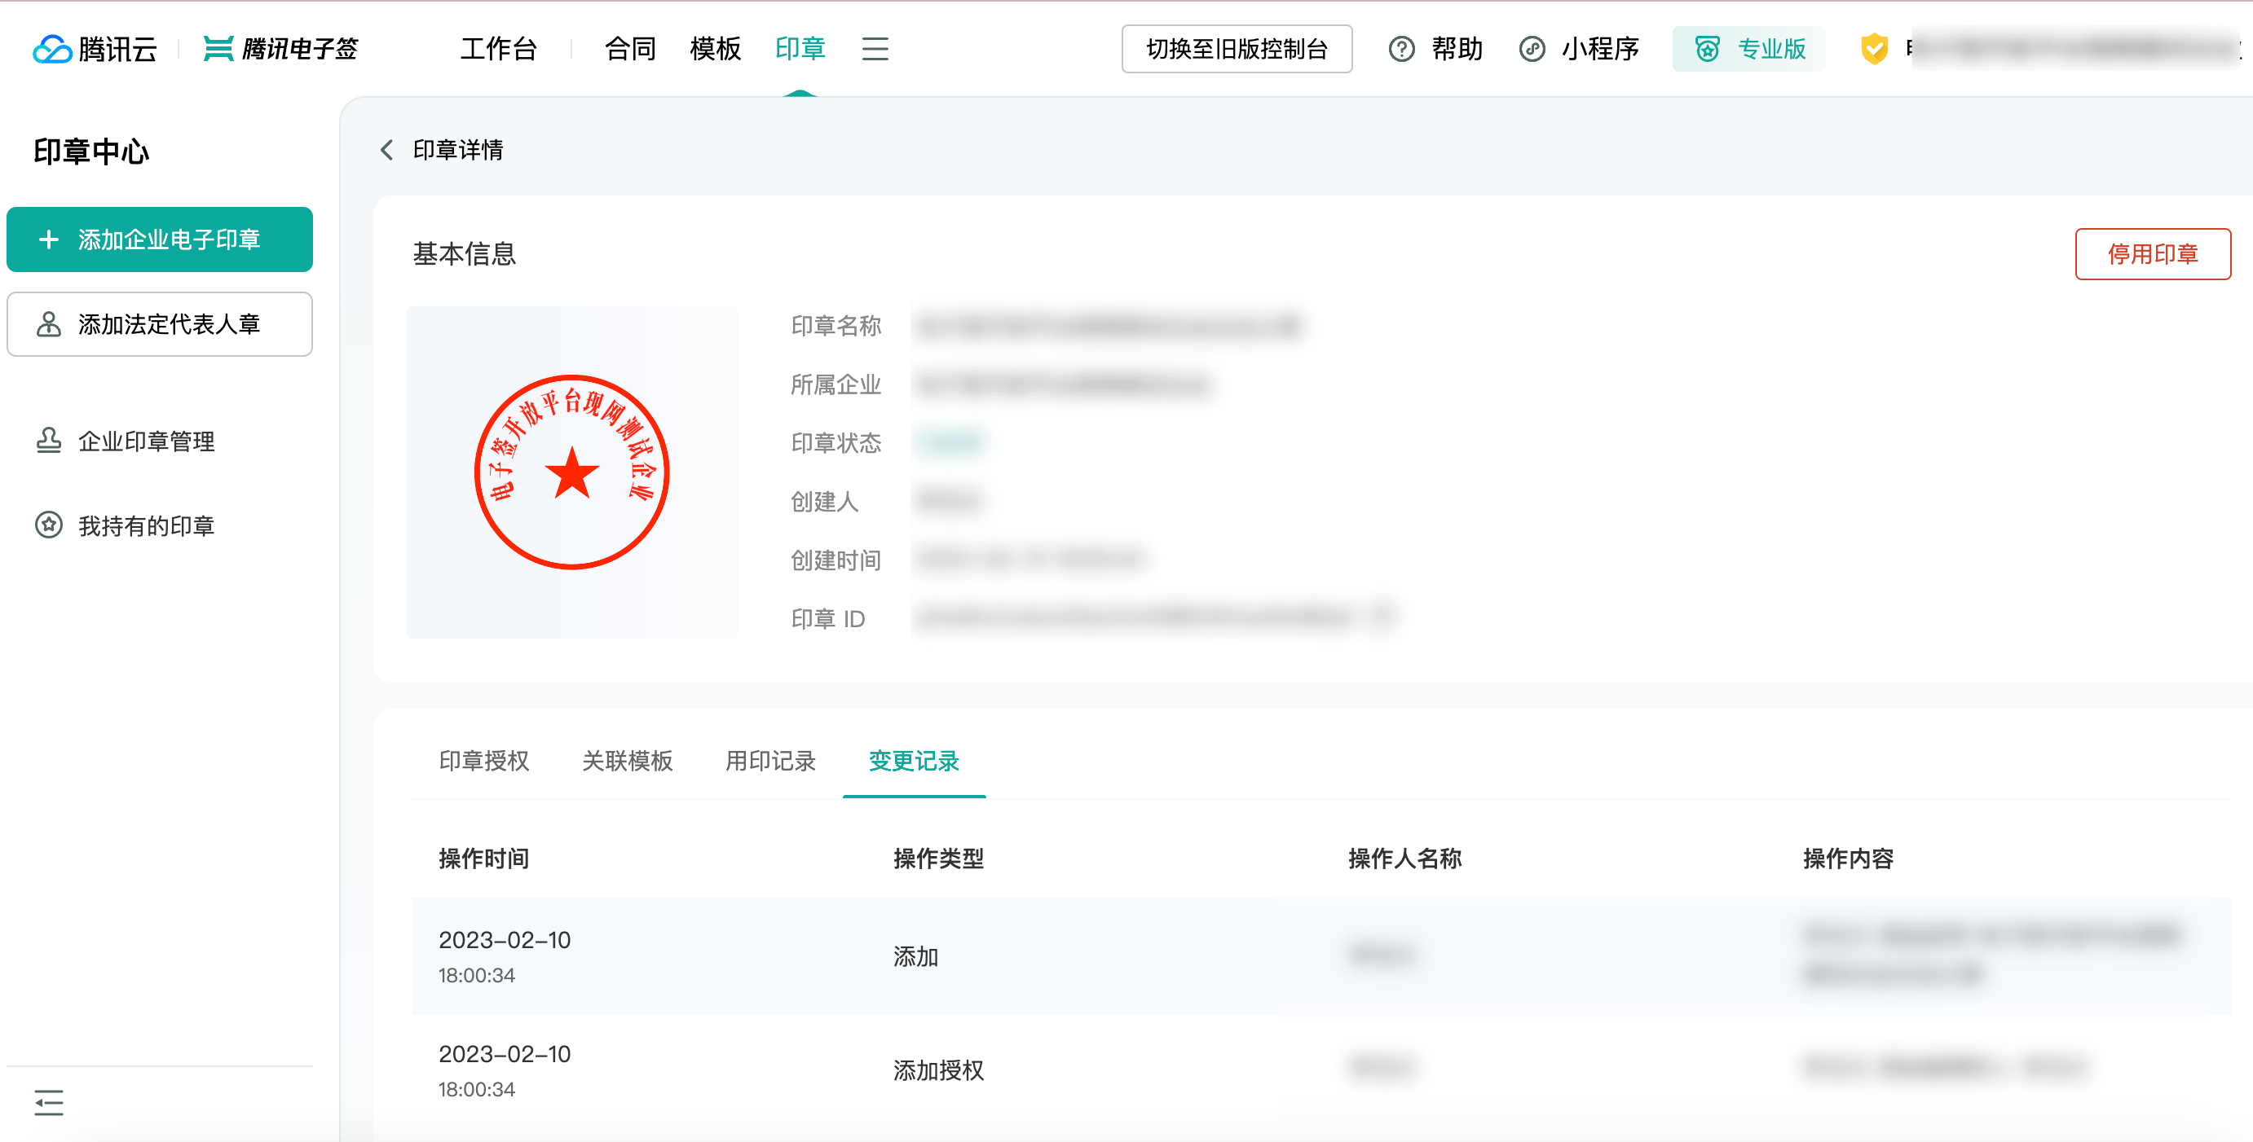Click the 印章 ID field label
Image resolution: width=2253 pixels, height=1142 pixels.
tap(827, 618)
